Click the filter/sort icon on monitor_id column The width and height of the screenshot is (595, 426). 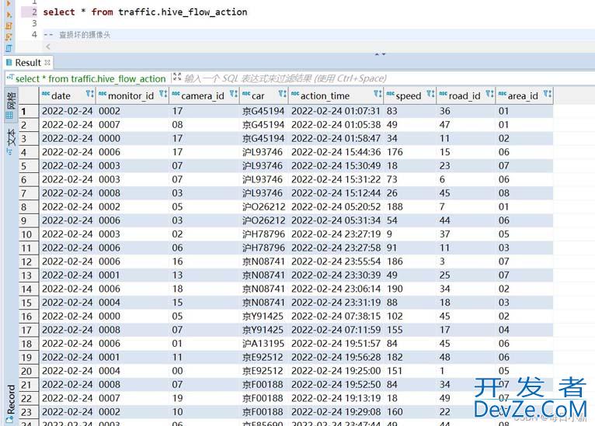tap(162, 95)
